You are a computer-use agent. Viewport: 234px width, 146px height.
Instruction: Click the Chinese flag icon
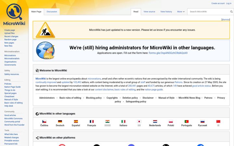[x=218, y=121]
